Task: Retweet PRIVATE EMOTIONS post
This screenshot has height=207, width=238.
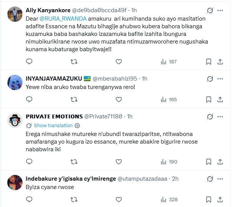Action: coord(74,162)
